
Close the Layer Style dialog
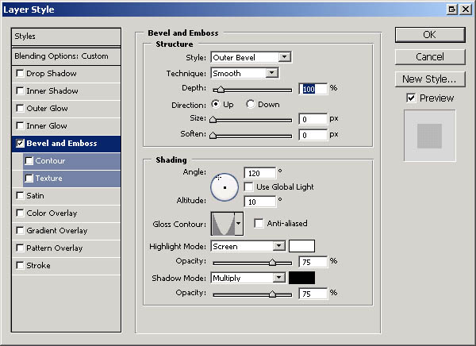click(465, 9)
